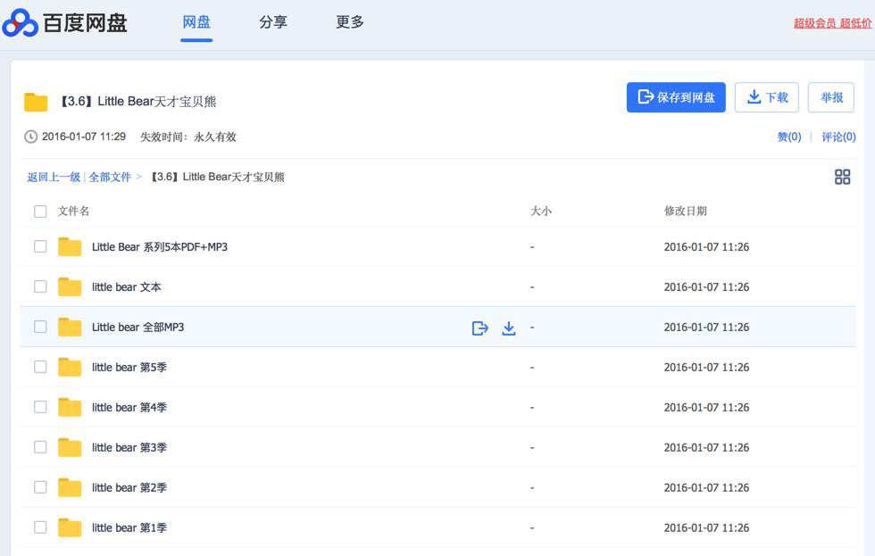
Task: Toggle the select-all checkbox beside 文件名
Action: click(40, 212)
